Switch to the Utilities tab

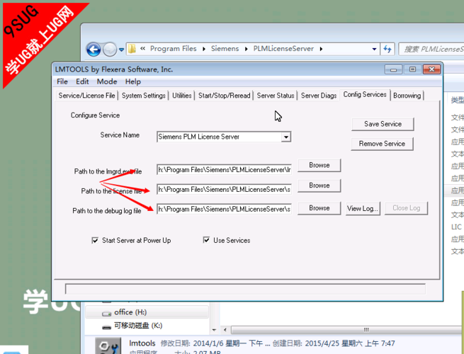(x=181, y=96)
